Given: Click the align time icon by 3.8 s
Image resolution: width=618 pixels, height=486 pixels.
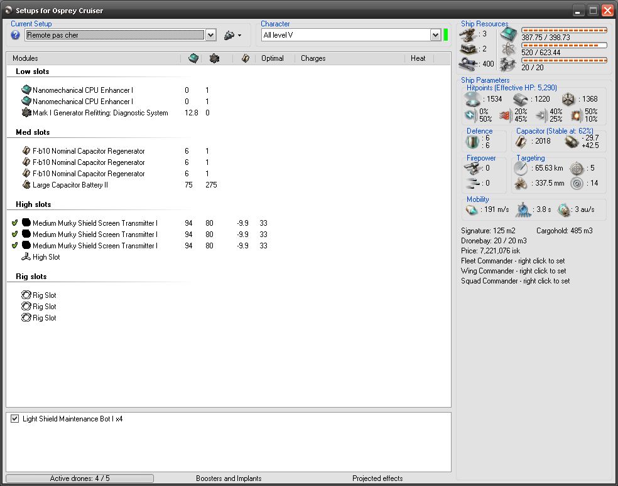Looking at the screenshot, I should [523, 209].
